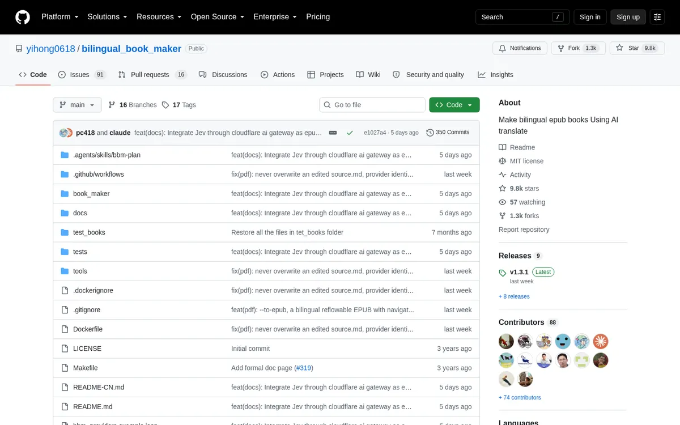Switch to the Pull requests tab
This screenshot has height=425, width=680.
click(x=152, y=75)
